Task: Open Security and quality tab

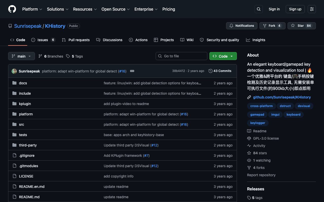Action: coord(219,40)
